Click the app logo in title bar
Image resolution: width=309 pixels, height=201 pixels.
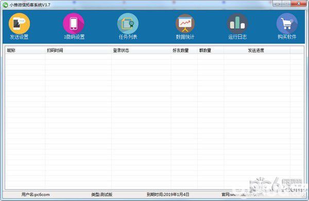point(5,5)
